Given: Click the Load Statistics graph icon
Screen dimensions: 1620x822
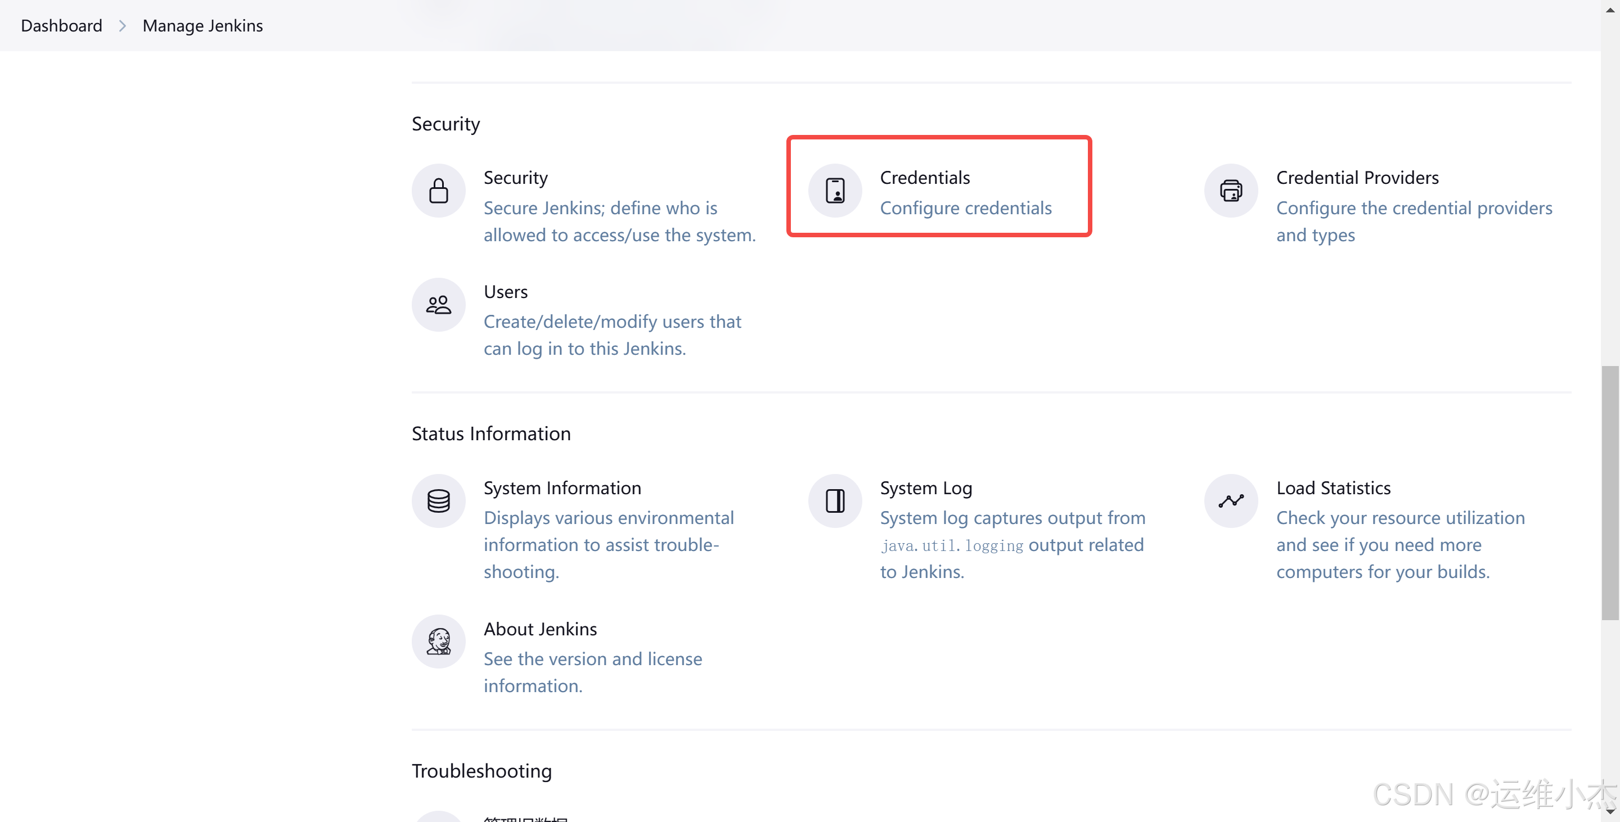Looking at the screenshot, I should click(1231, 501).
